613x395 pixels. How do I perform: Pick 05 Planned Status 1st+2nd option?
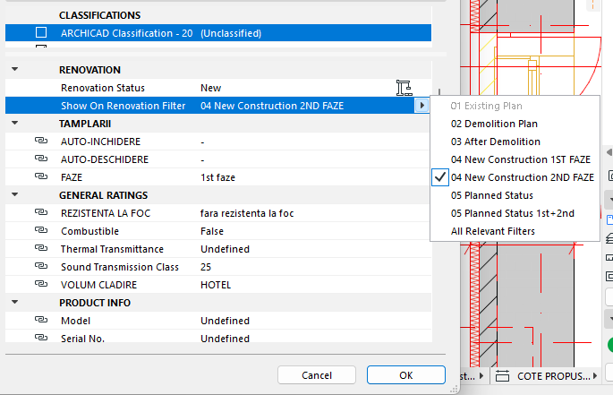coord(513,213)
